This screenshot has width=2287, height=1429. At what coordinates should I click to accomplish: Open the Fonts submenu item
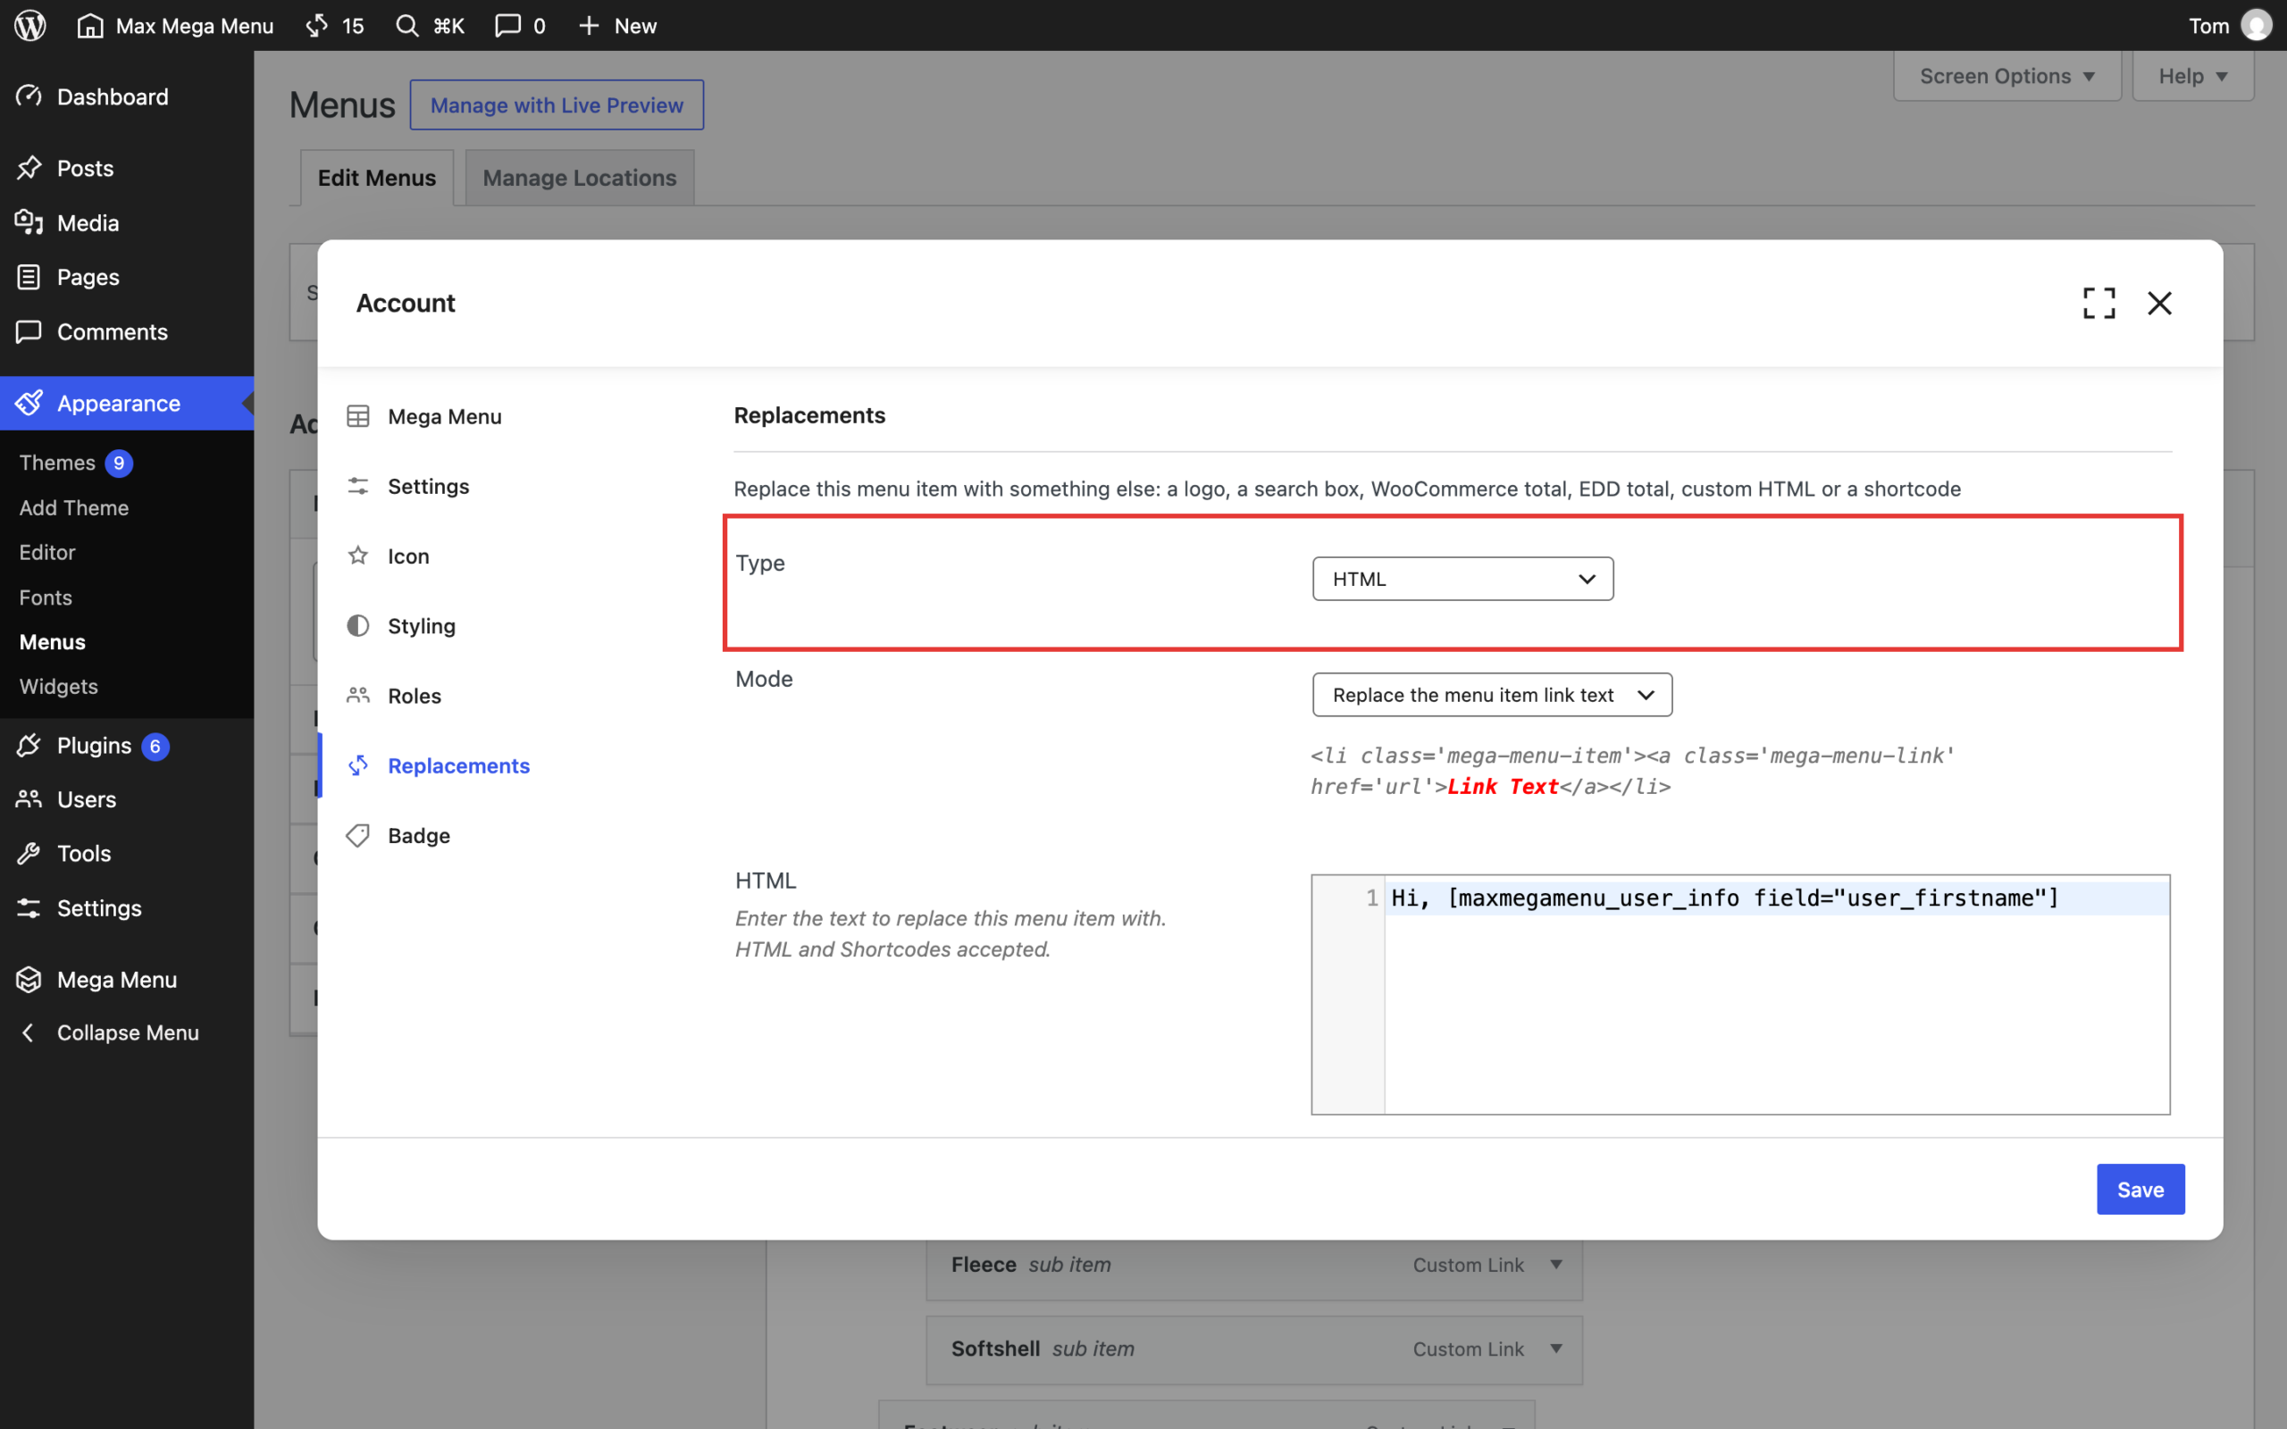[46, 598]
